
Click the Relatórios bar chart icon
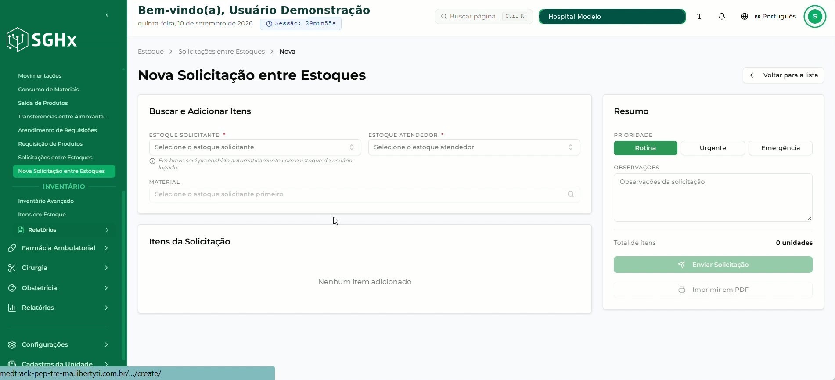pos(12,308)
